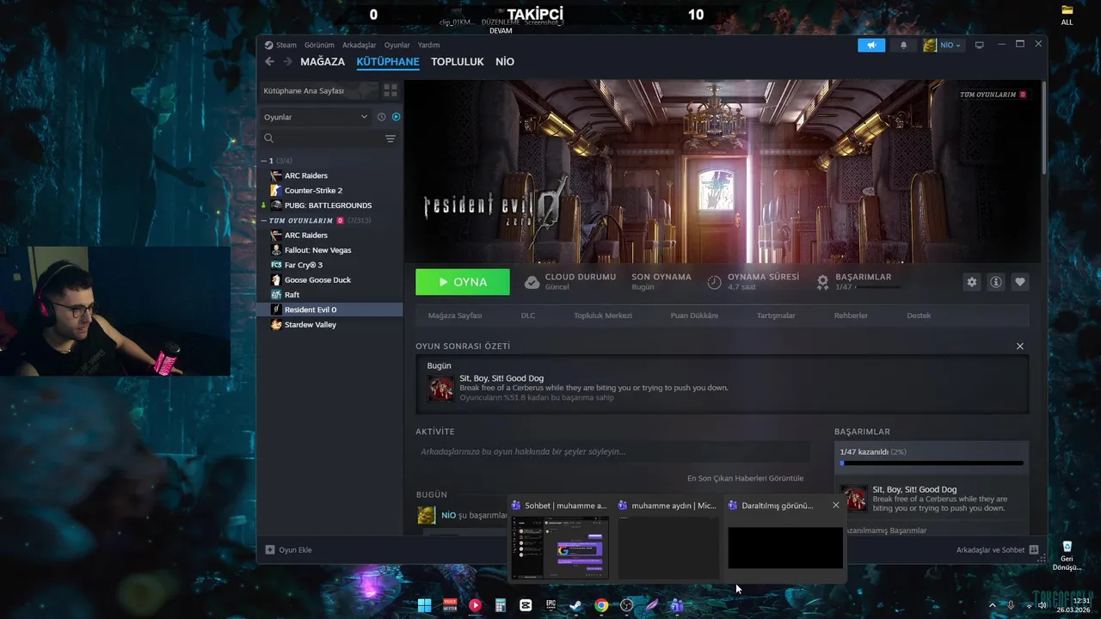Click the activity comment input field
The image size is (1101, 619).
(612, 451)
